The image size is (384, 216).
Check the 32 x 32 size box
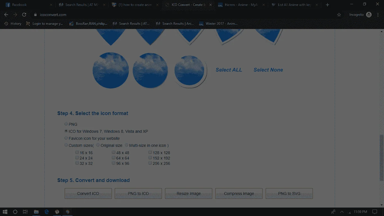point(77,163)
